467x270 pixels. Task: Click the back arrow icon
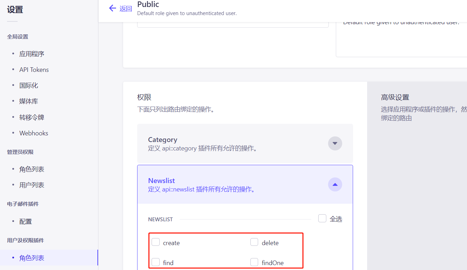[x=113, y=8]
